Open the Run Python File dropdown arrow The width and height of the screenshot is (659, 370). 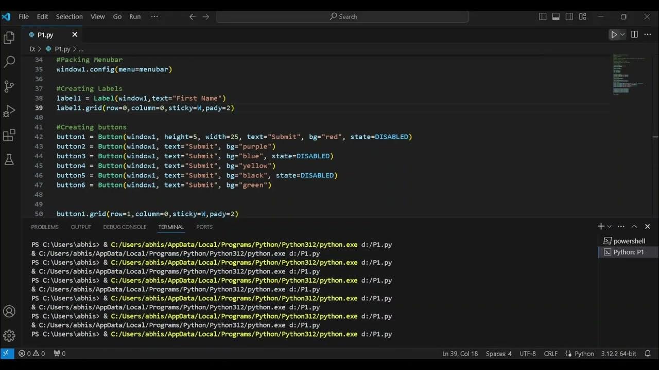(x=622, y=34)
